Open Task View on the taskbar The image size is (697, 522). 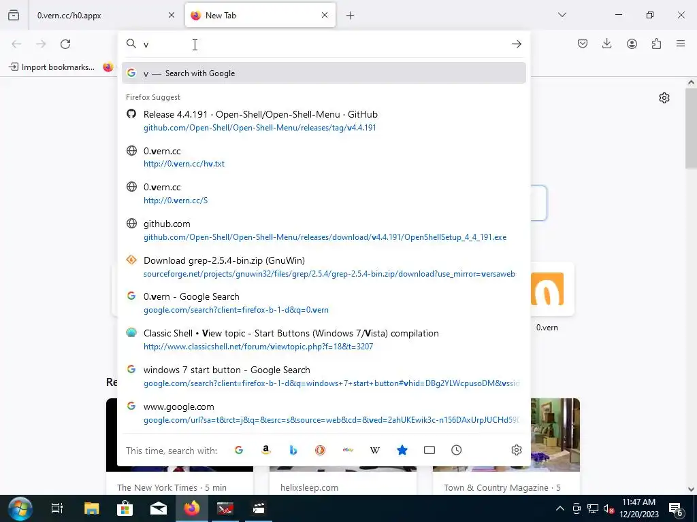57,508
